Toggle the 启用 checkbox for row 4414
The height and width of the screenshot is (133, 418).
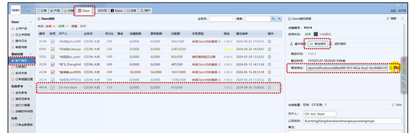[53, 88]
